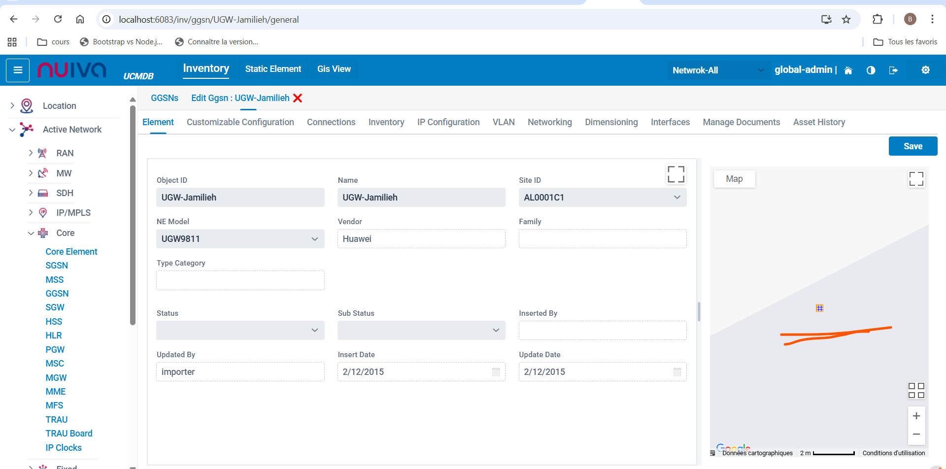The image size is (946, 469).
Task: Open the settings gear icon
Action: pyautogui.click(x=925, y=70)
